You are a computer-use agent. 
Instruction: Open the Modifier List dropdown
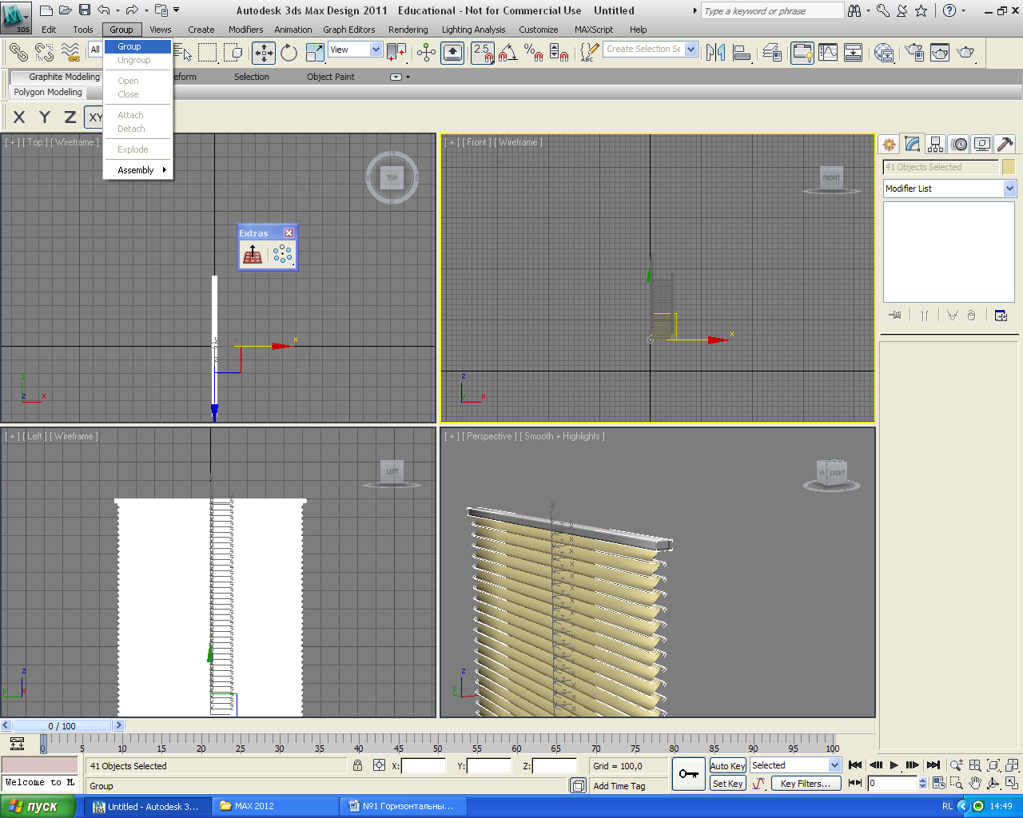949,189
